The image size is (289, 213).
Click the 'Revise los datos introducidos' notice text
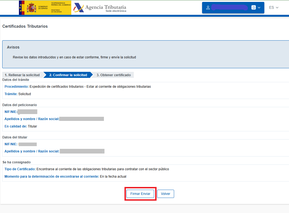tap(74, 57)
